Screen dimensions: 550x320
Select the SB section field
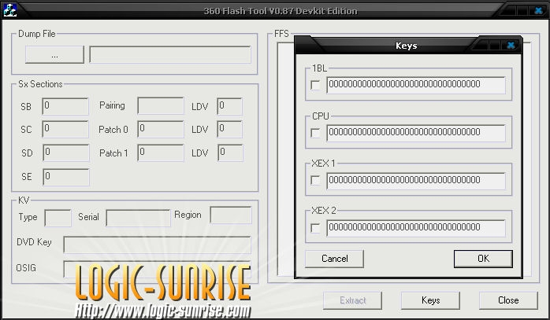(65, 106)
